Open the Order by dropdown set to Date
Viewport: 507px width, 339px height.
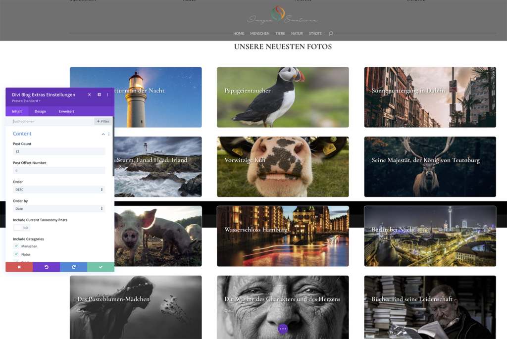(x=59, y=209)
